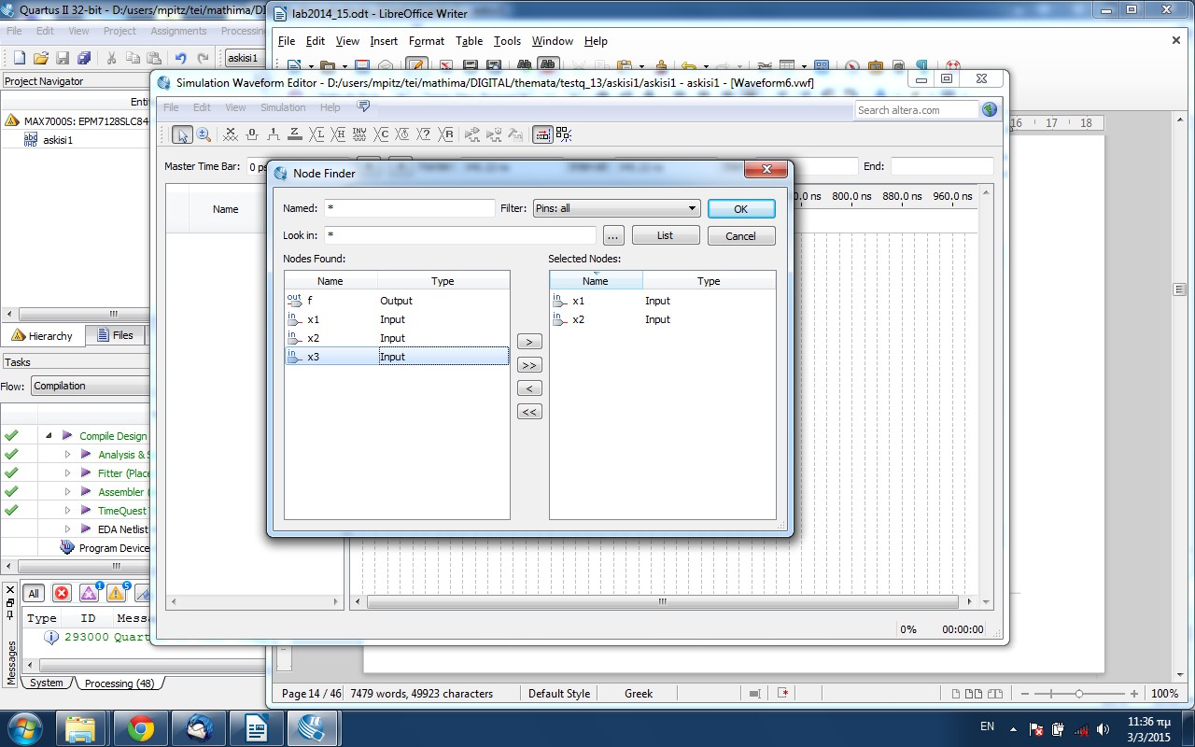
Task: Click the High Impedance (Z) waveform icon
Action: tap(295, 134)
